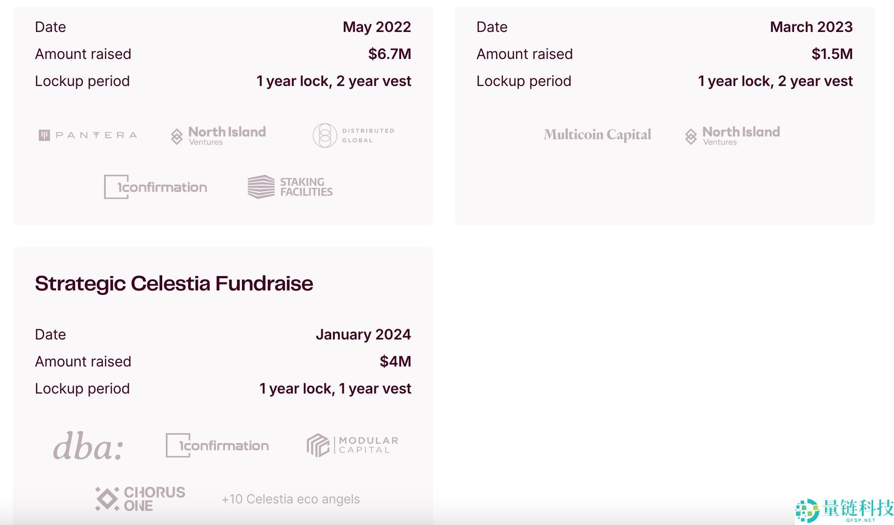Click the May 2022 date value
Image resolution: width=894 pixels, height=525 pixels.
pyautogui.click(x=377, y=27)
